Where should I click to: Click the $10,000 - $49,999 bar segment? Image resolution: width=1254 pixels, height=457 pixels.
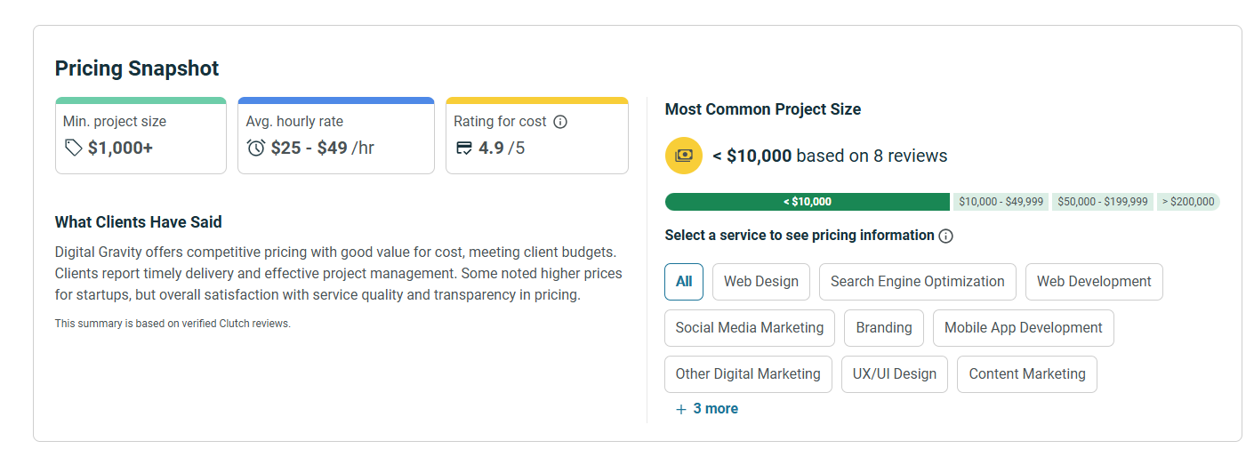tap(1001, 202)
